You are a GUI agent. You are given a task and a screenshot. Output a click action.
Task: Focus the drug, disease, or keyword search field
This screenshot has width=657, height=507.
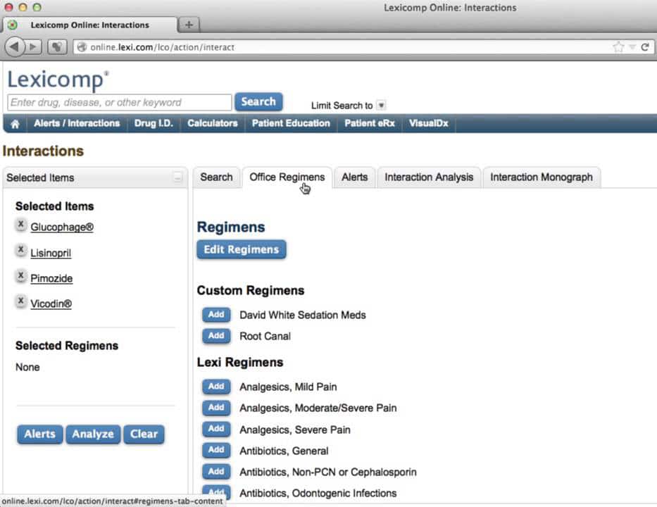coord(120,102)
